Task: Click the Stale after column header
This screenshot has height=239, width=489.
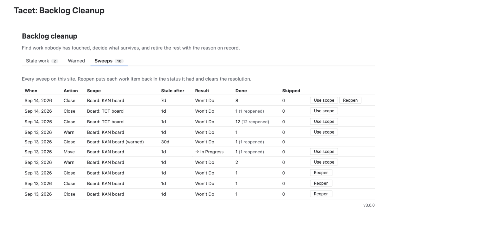Action: (x=172, y=91)
